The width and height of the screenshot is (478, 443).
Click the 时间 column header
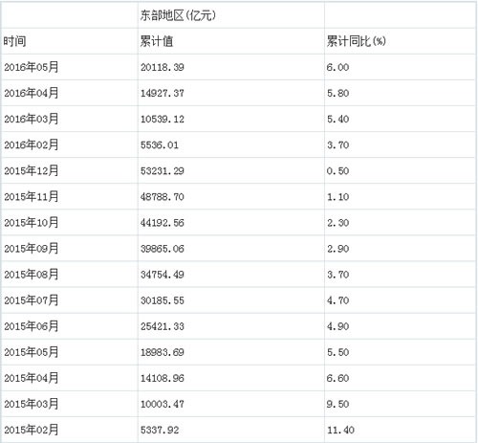point(14,41)
